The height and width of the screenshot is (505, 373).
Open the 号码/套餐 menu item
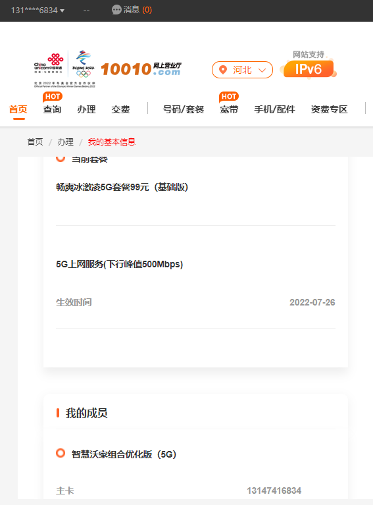point(183,109)
